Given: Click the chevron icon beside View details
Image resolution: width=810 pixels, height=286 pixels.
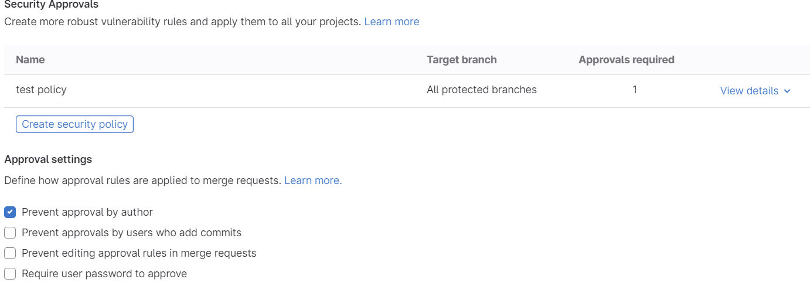Looking at the screenshot, I should tap(787, 91).
